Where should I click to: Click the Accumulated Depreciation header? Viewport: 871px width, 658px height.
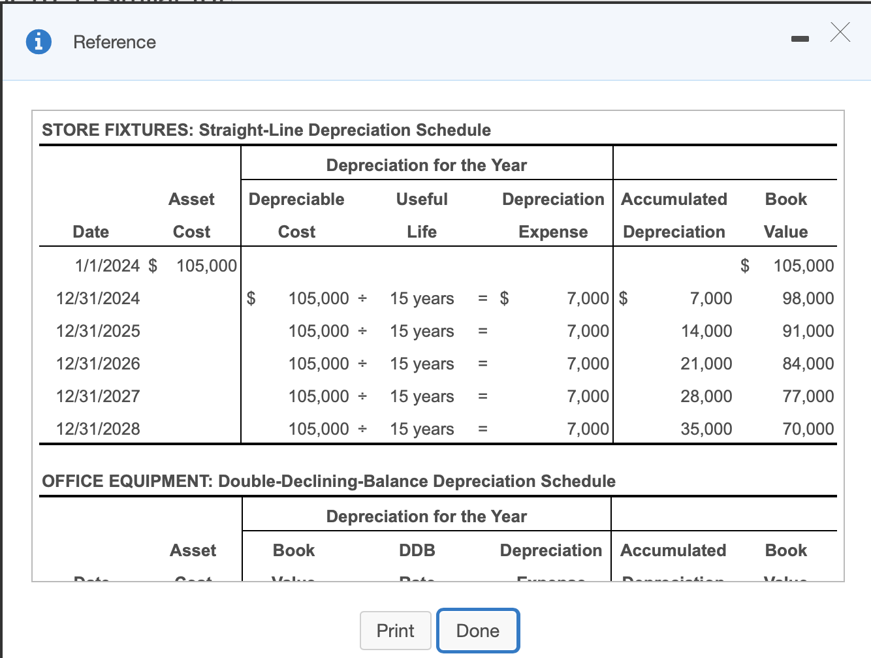(x=674, y=215)
